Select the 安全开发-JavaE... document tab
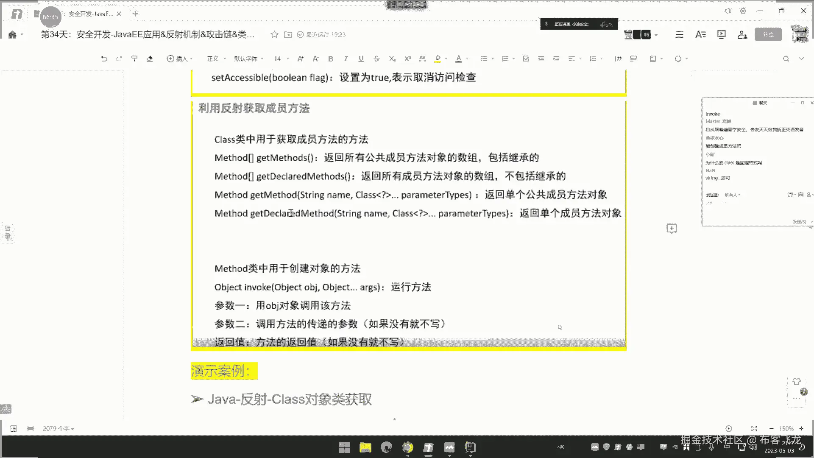This screenshot has height=458, width=814. [x=91, y=14]
